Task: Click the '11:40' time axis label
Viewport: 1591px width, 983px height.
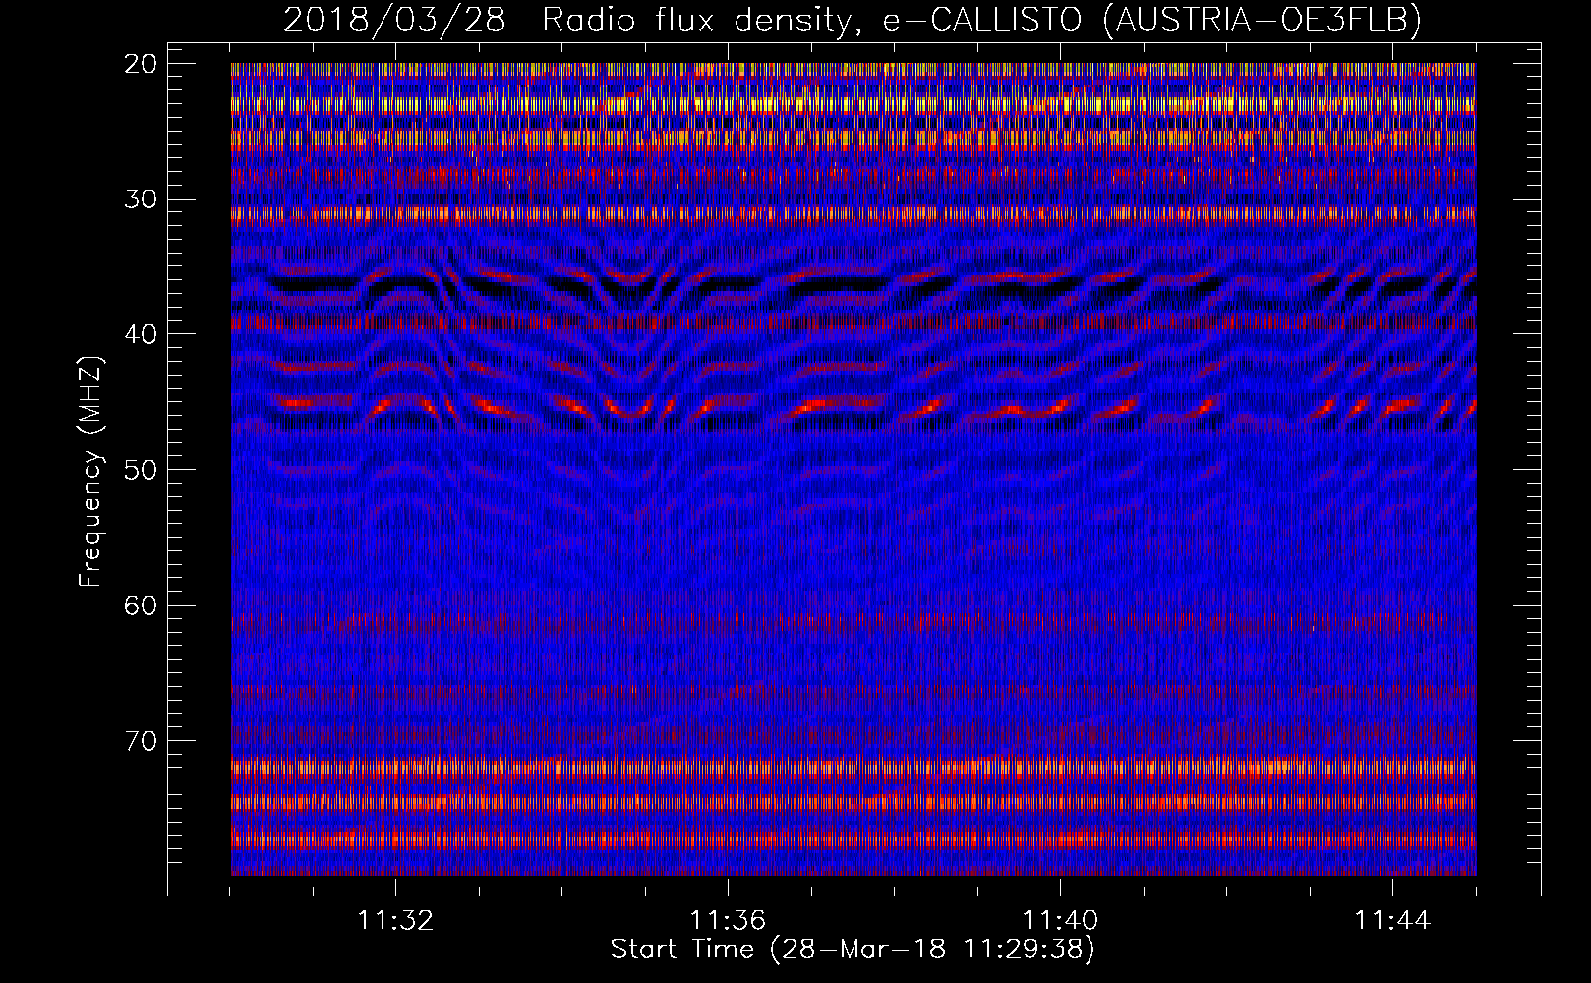Action: tap(1060, 921)
